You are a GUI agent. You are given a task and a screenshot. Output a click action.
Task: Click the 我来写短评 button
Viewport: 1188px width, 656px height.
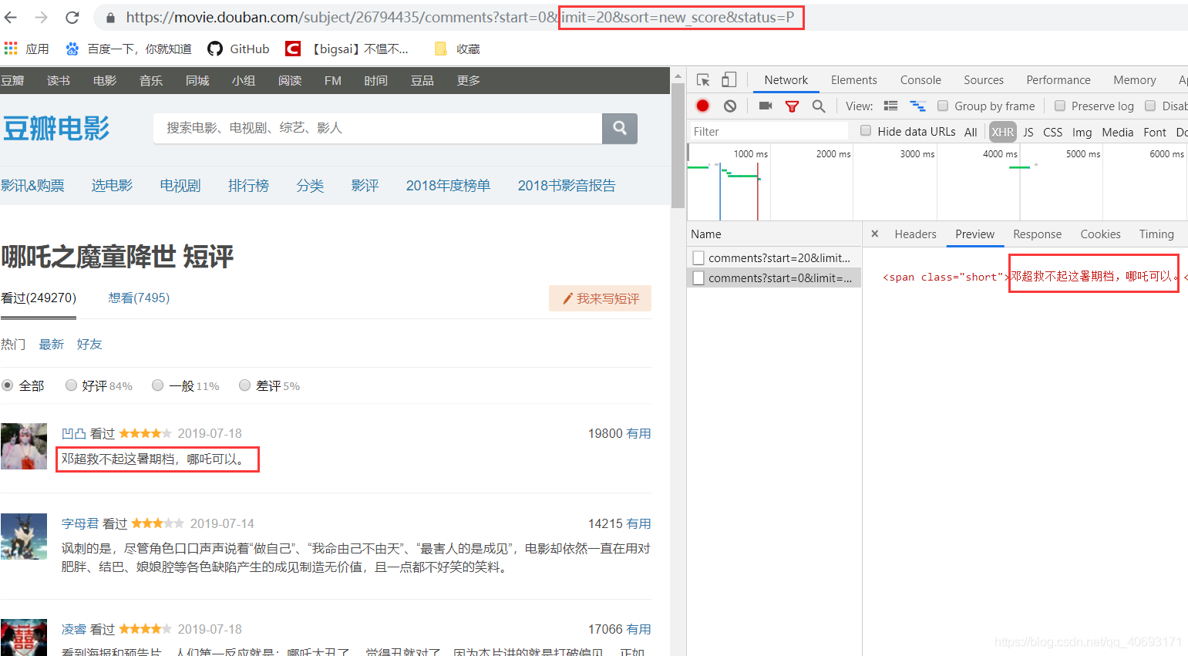[600, 298]
